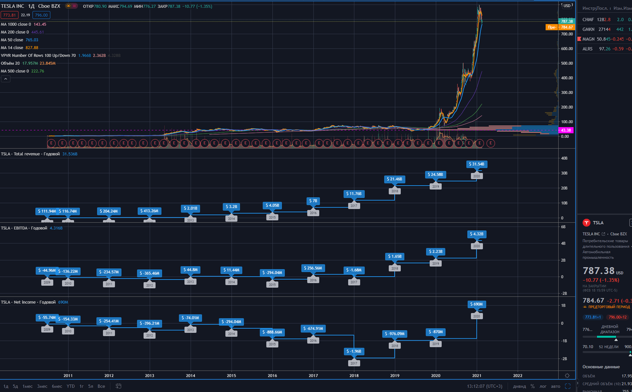Select GMKN row in the watchlist

605,30
